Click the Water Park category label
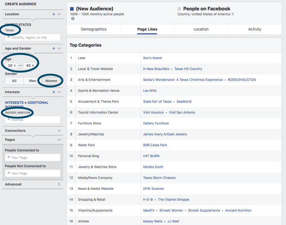This screenshot has width=286, height=225. (86, 145)
